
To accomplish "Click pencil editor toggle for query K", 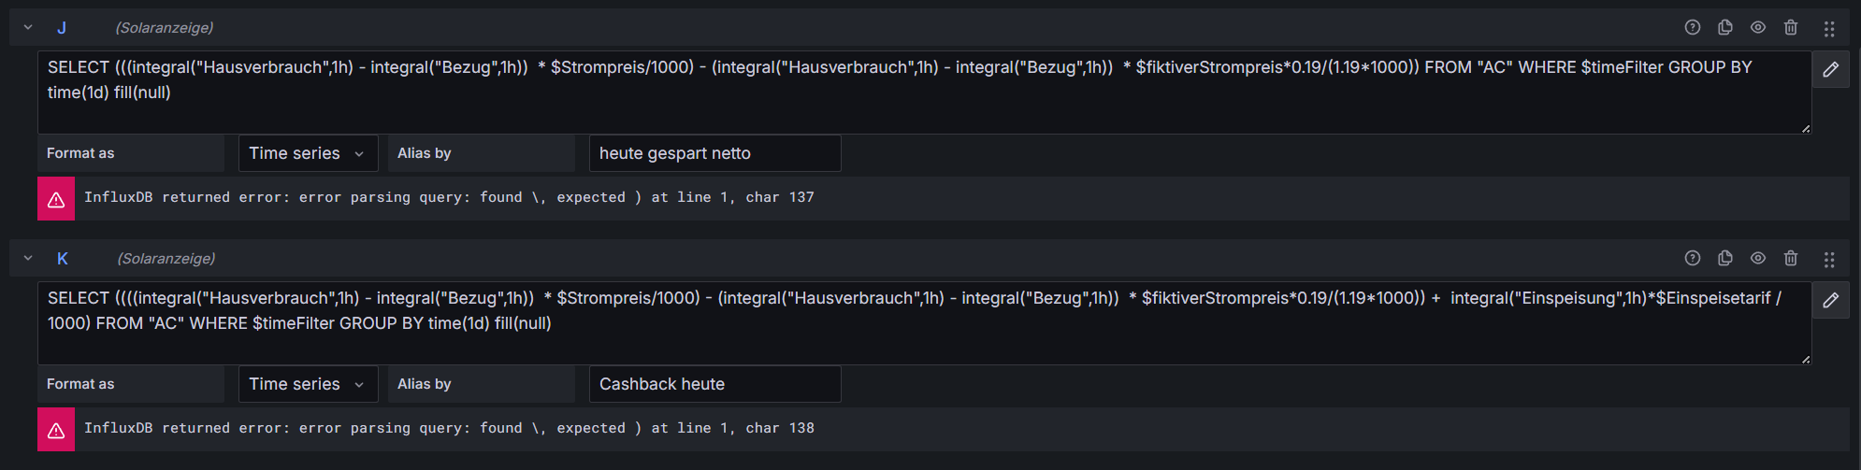I will coord(1831,300).
